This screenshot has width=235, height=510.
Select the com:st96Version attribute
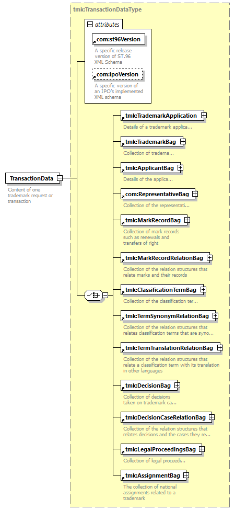[119, 40]
